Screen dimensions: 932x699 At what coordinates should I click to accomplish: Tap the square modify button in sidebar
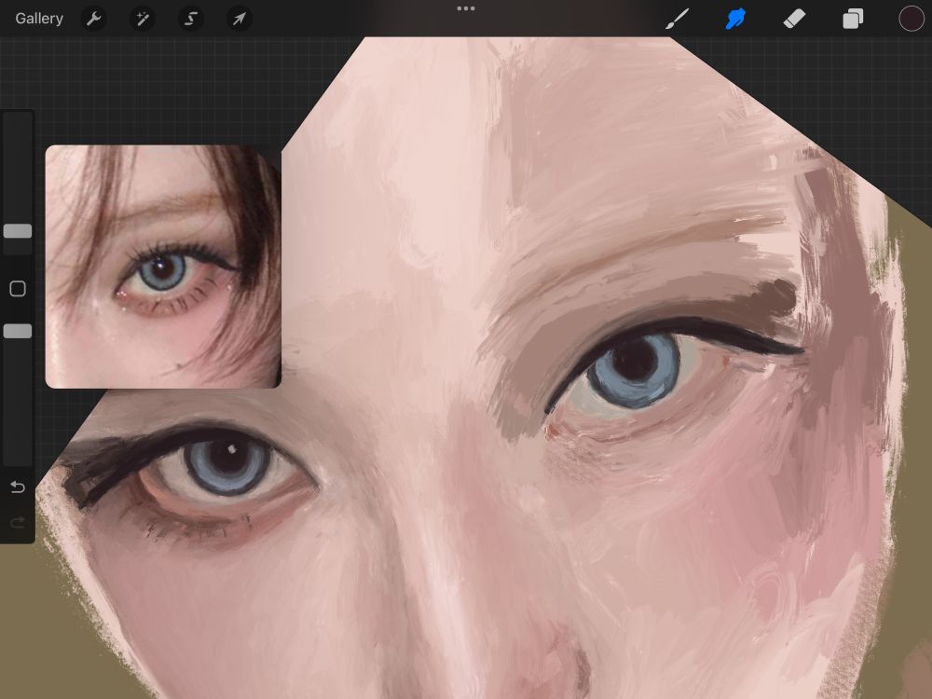18,289
